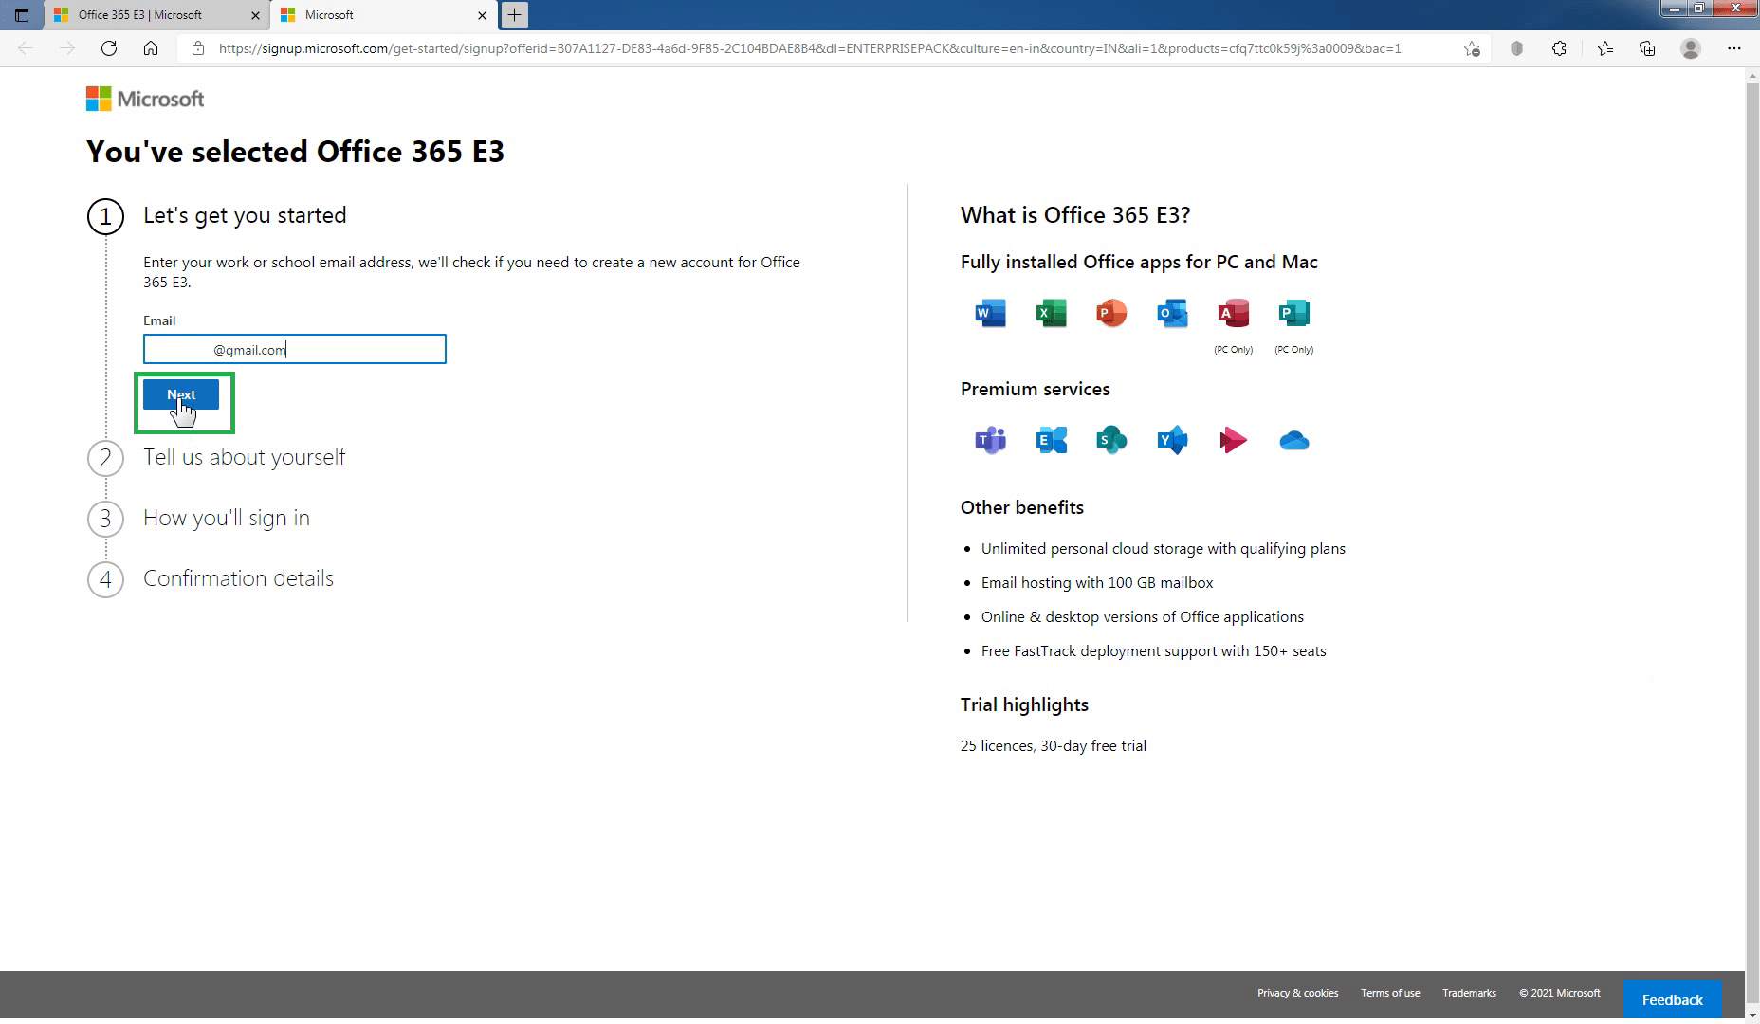The image size is (1760, 1024).
Task: Open browser settings via the ellipsis menu
Action: [x=1735, y=48]
